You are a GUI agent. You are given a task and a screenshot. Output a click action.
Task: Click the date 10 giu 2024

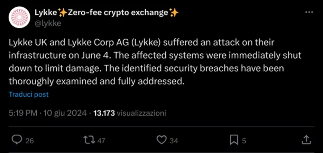pyautogui.click(x=64, y=113)
